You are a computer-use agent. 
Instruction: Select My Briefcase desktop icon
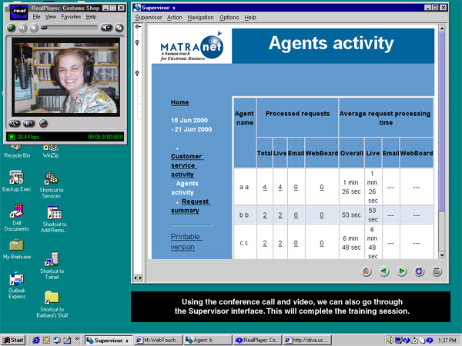point(17,249)
